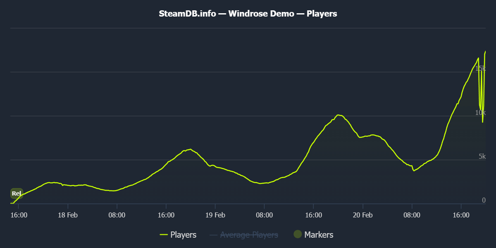This screenshot has width=496, height=248.
Task: Click the player curve peak near 10k
Action: pos(338,115)
